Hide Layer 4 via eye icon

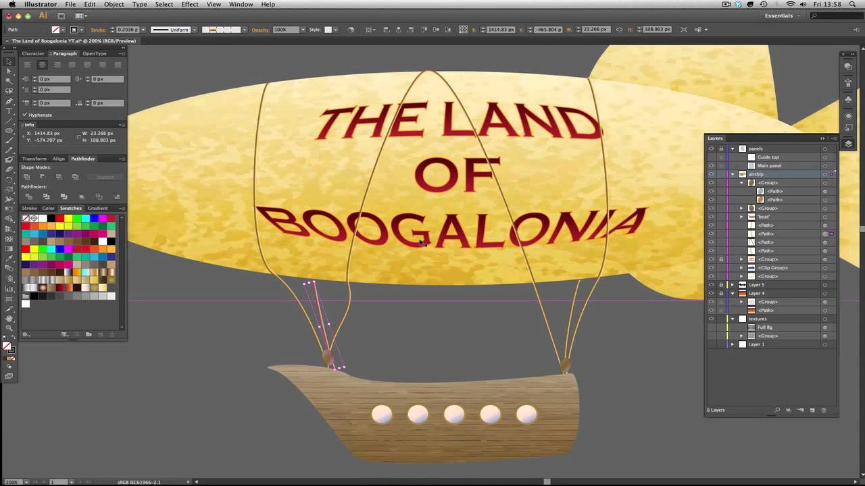[711, 293]
